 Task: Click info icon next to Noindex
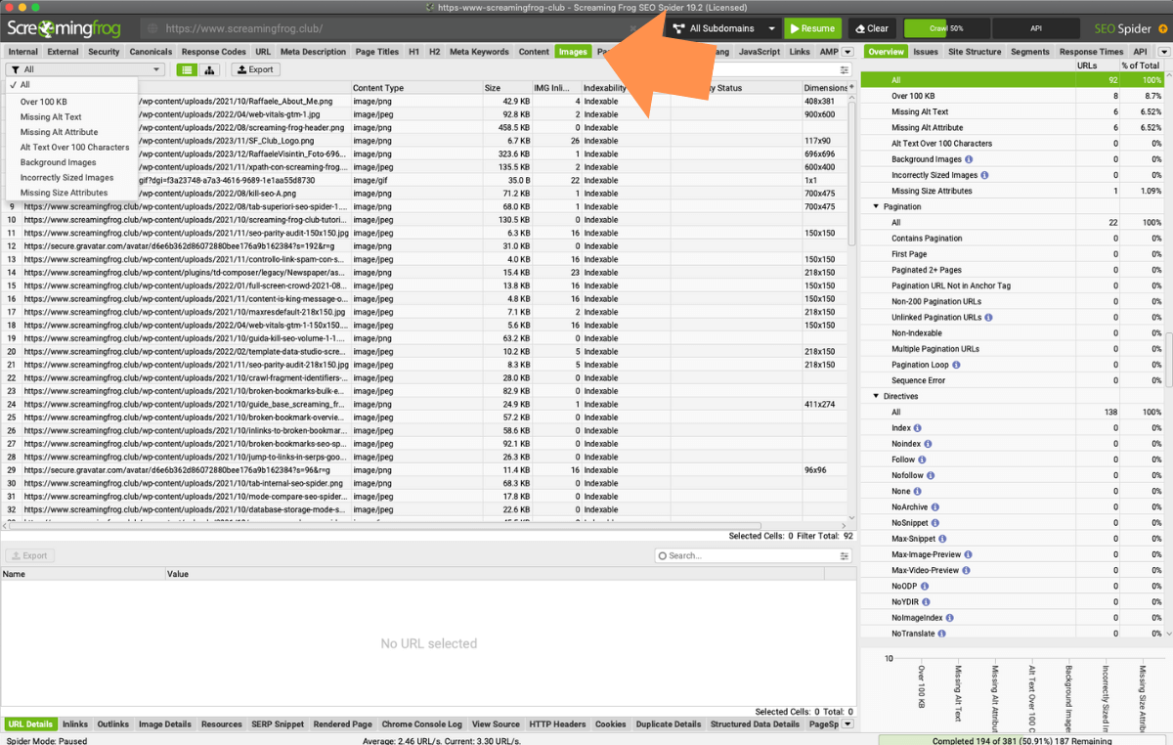(x=927, y=444)
